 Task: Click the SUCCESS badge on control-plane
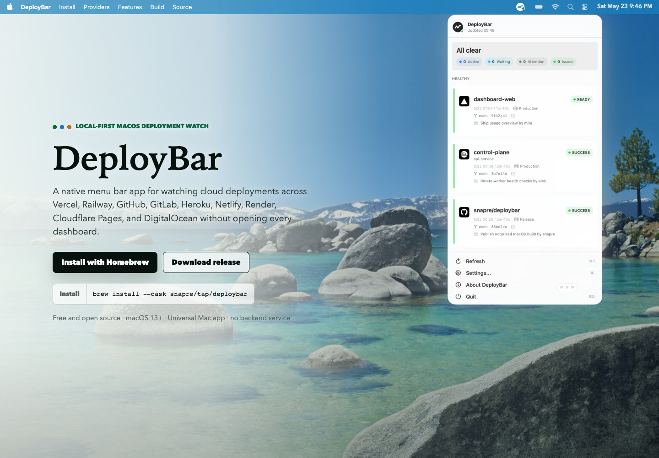[x=579, y=153]
